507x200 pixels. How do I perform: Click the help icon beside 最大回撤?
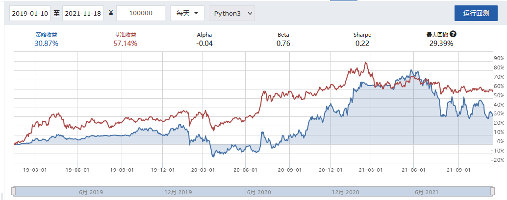453,34
